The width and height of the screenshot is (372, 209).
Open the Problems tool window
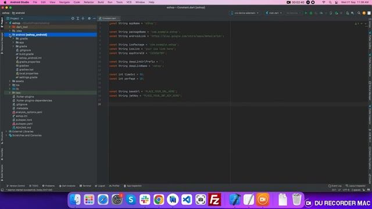click(48, 186)
